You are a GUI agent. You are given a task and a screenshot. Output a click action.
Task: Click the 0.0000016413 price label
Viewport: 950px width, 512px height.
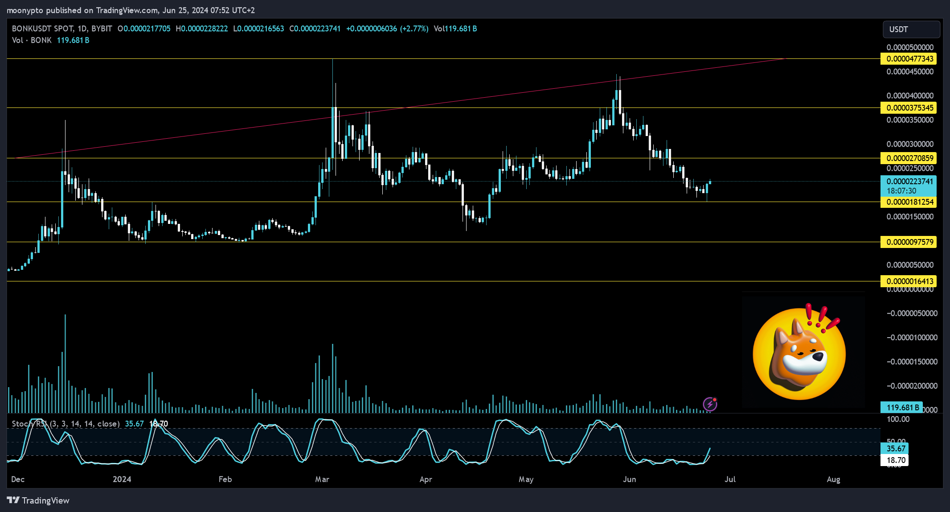tap(909, 281)
